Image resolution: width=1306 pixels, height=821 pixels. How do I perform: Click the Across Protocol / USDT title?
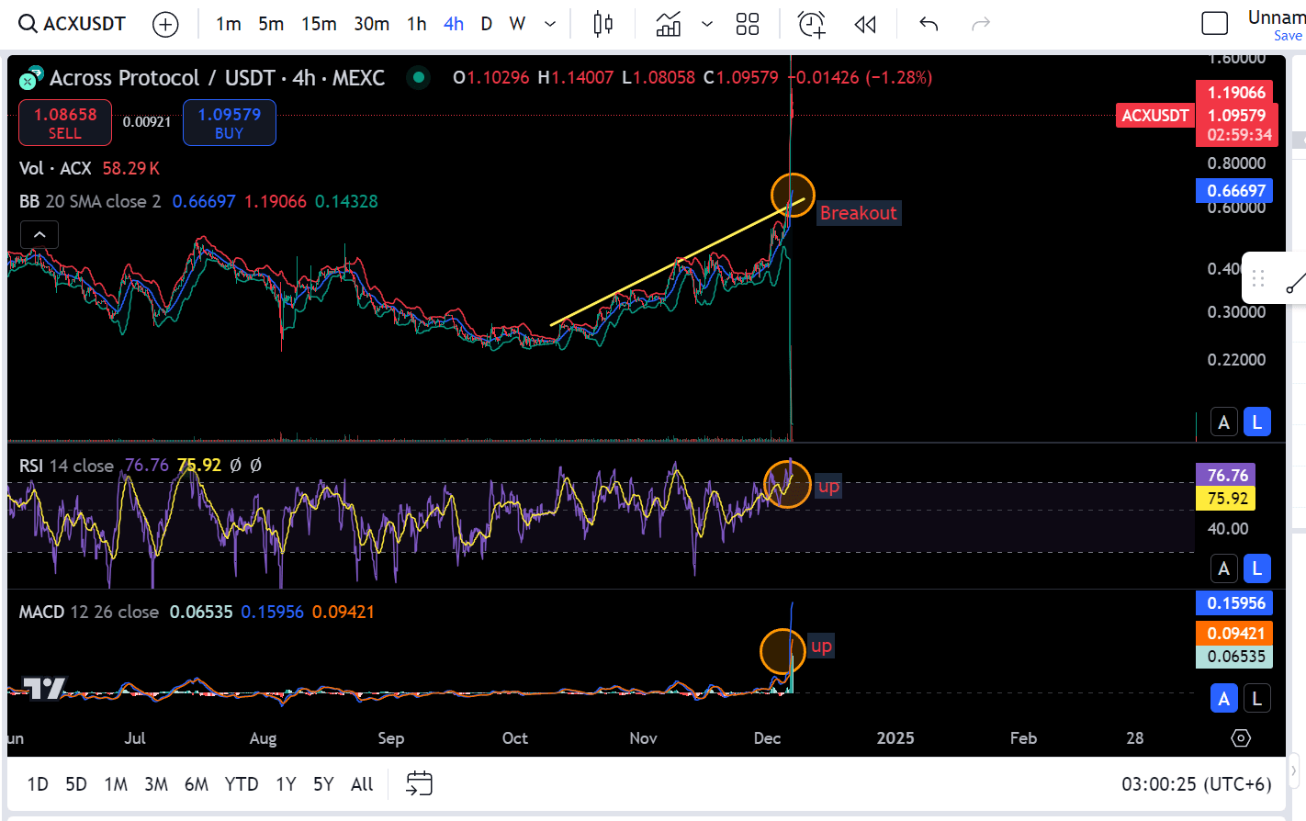click(163, 78)
